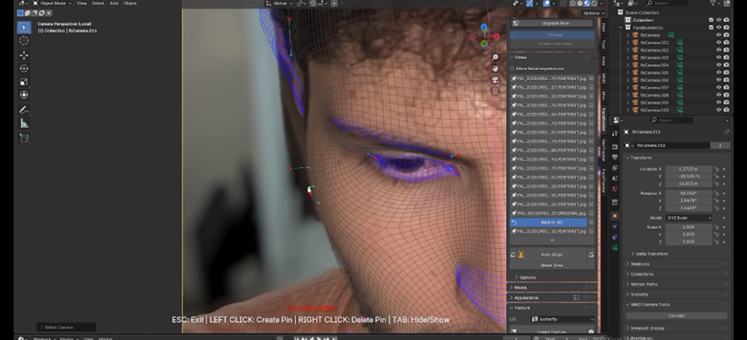Enable Allow facial expressions checkbox

(513, 68)
